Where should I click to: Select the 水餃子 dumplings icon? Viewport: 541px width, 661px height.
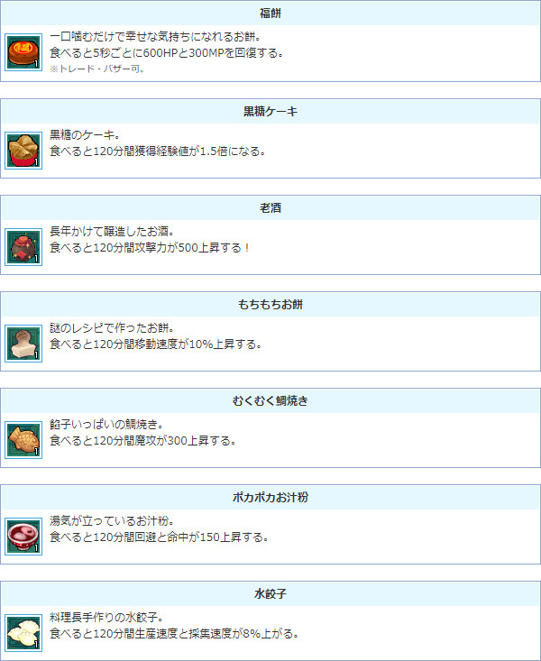click(23, 633)
